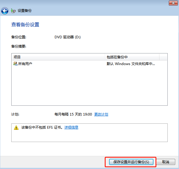Open the 详细信息 link
Image resolution: width=179 pixels, height=169 pixels.
71,127
